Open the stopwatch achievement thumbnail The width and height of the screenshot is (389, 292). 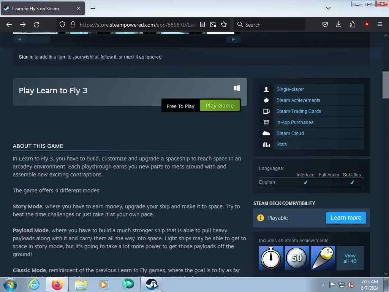pos(271,258)
